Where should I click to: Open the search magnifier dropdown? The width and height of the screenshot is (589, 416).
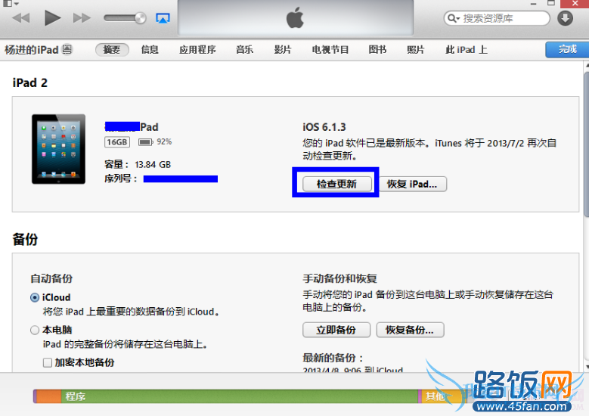tap(454, 18)
